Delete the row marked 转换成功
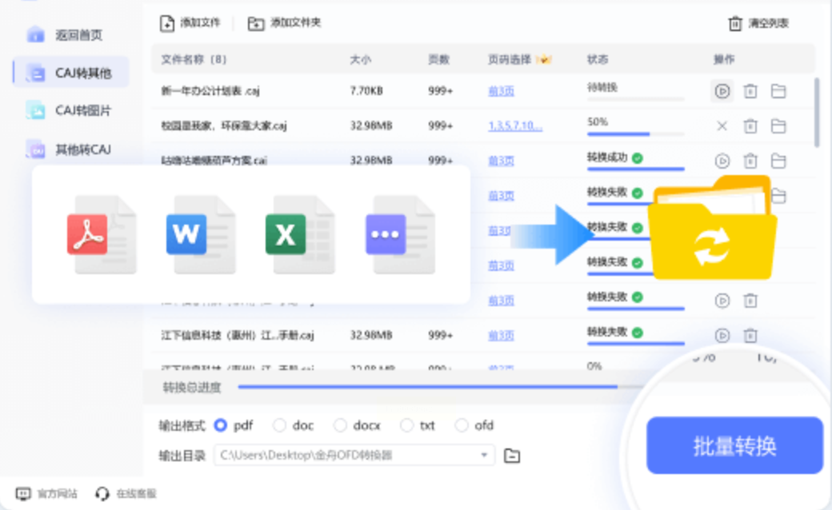This screenshot has width=832, height=510. (x=750, y=161)
